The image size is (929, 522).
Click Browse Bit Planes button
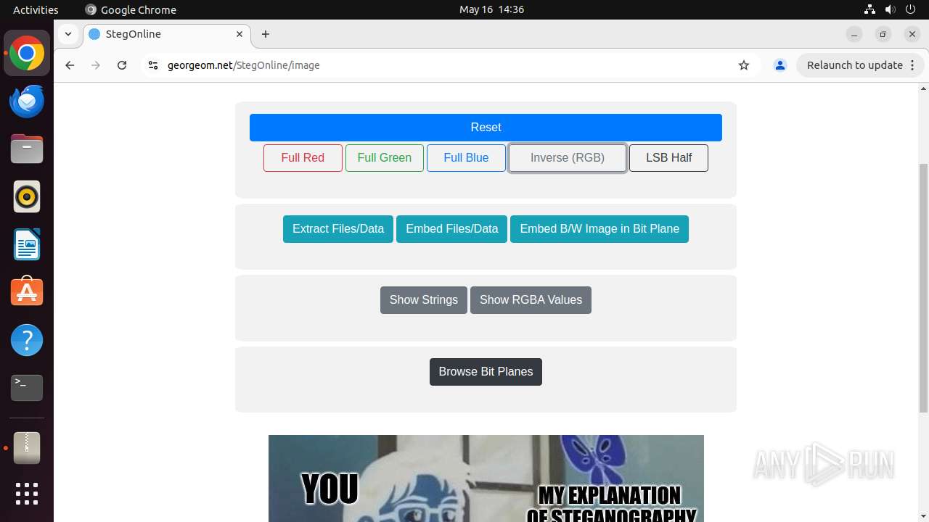click(486, 372)
